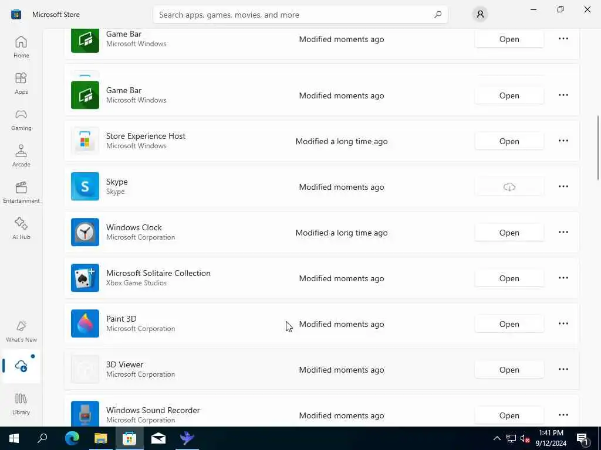The image size is (601, 450).
Task: Click the Store Experience Host app icon
Action: click(85, 141)
